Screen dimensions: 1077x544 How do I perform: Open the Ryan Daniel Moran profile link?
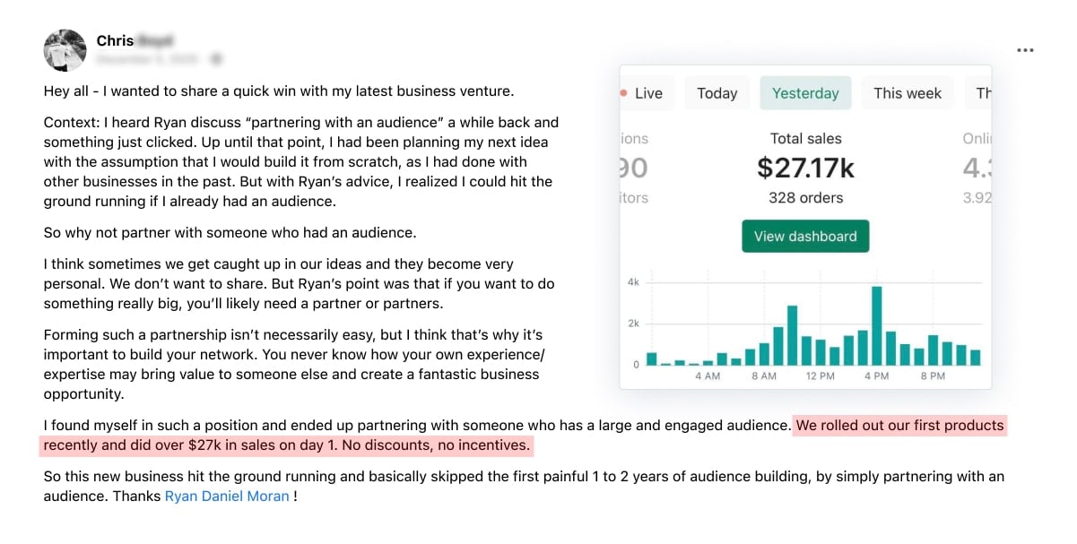(x=227, y=496)
